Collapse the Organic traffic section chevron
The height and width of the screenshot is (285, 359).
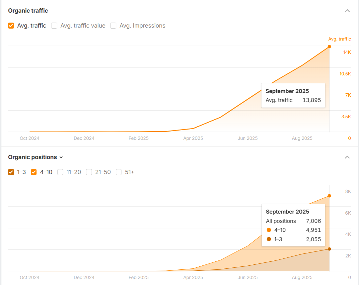tap(347, 11)
